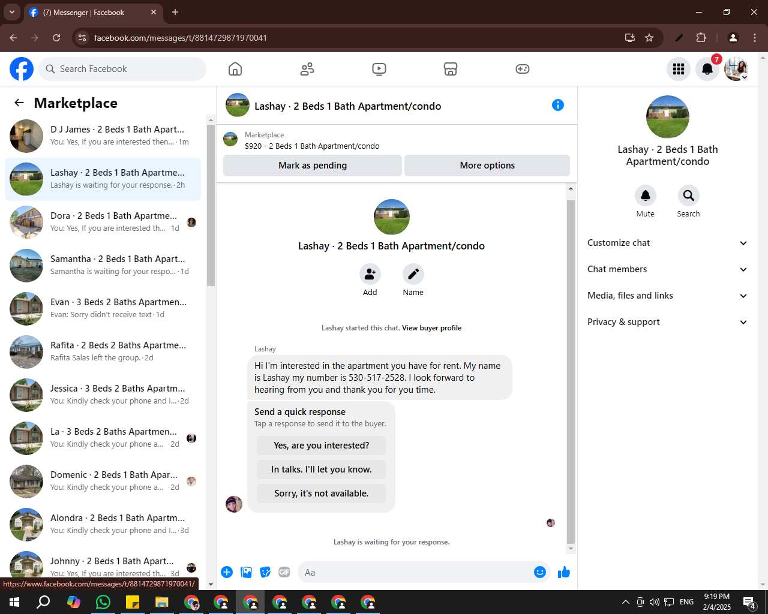Click More options button
768x614 pixels.
coord(487,165)
